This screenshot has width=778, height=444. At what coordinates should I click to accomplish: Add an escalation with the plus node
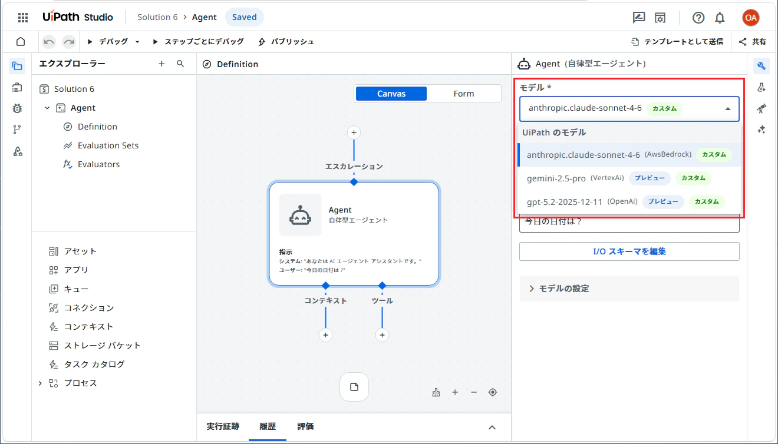(x=354, y=132)
